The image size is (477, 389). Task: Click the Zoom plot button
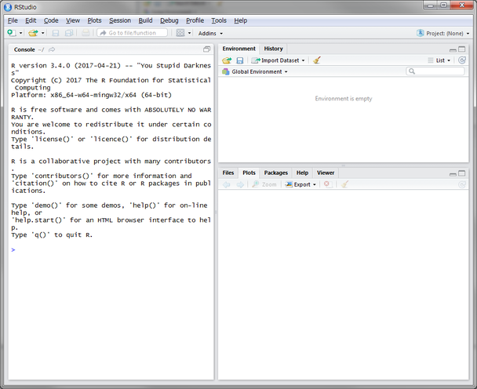264,184
